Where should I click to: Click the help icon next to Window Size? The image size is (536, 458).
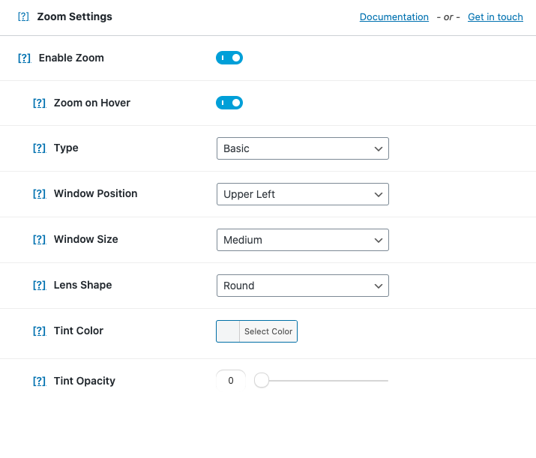click(x=39, y=239)
